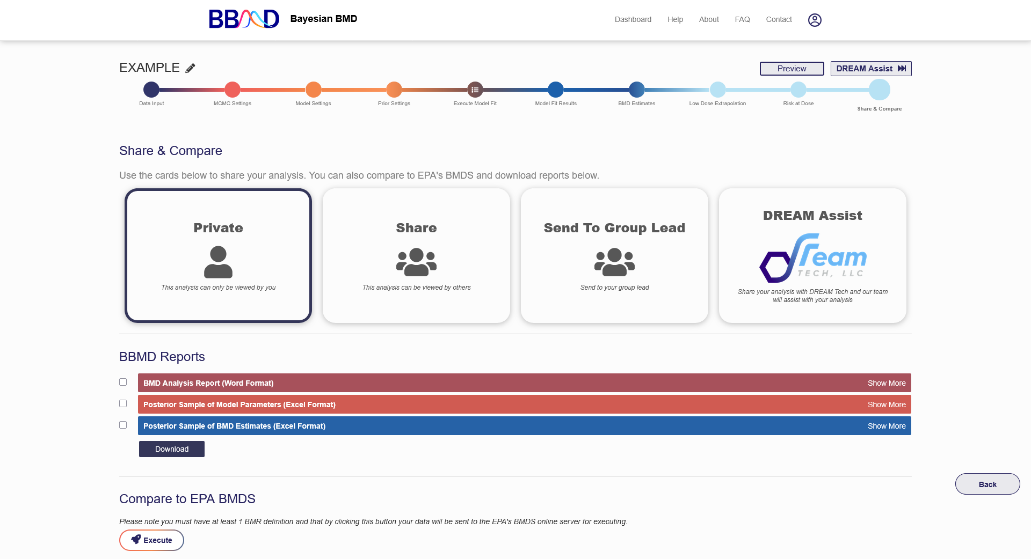
Task: Click the BBMD logo in header
Action: [x=244, y=19]
